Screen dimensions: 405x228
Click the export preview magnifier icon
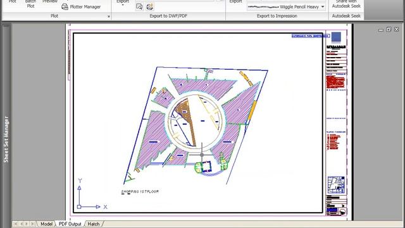139,7
